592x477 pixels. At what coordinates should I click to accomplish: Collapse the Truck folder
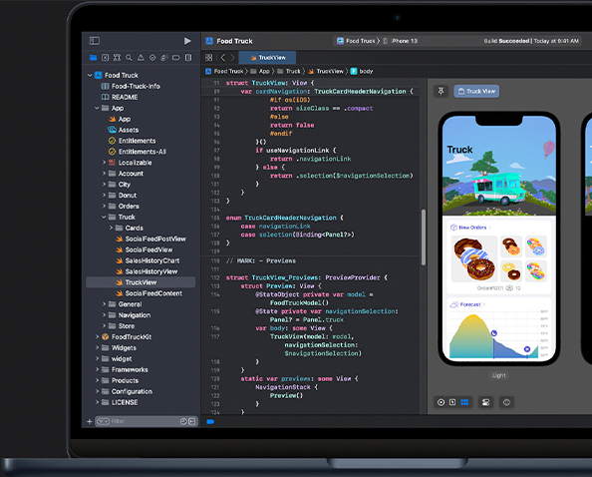104,217
